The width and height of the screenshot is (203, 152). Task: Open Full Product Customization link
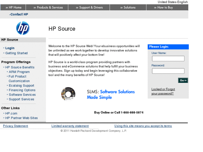point(19,79)
